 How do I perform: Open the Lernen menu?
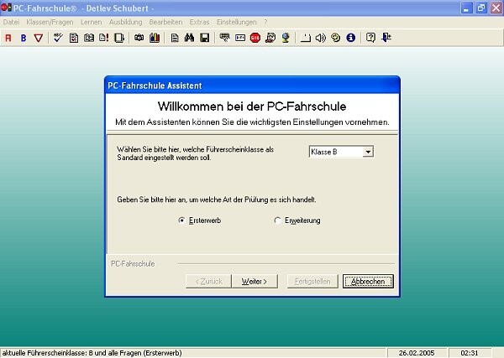click(91, 22)
